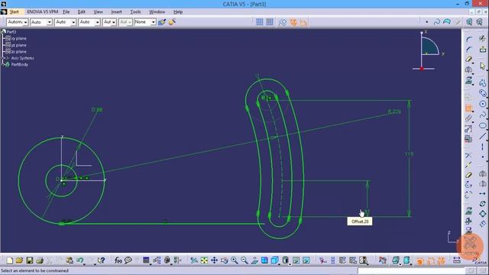Select the yz plane in the tree
The width and height of the screenshot is (489, 275).
tap(18, 45)
